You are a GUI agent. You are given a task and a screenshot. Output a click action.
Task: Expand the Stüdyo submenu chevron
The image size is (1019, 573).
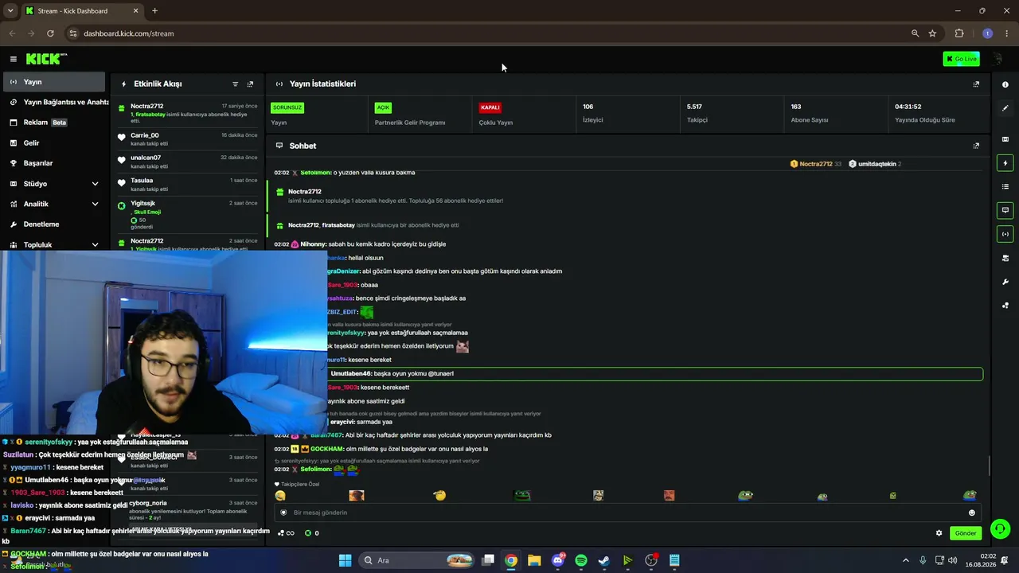[95, 184]
